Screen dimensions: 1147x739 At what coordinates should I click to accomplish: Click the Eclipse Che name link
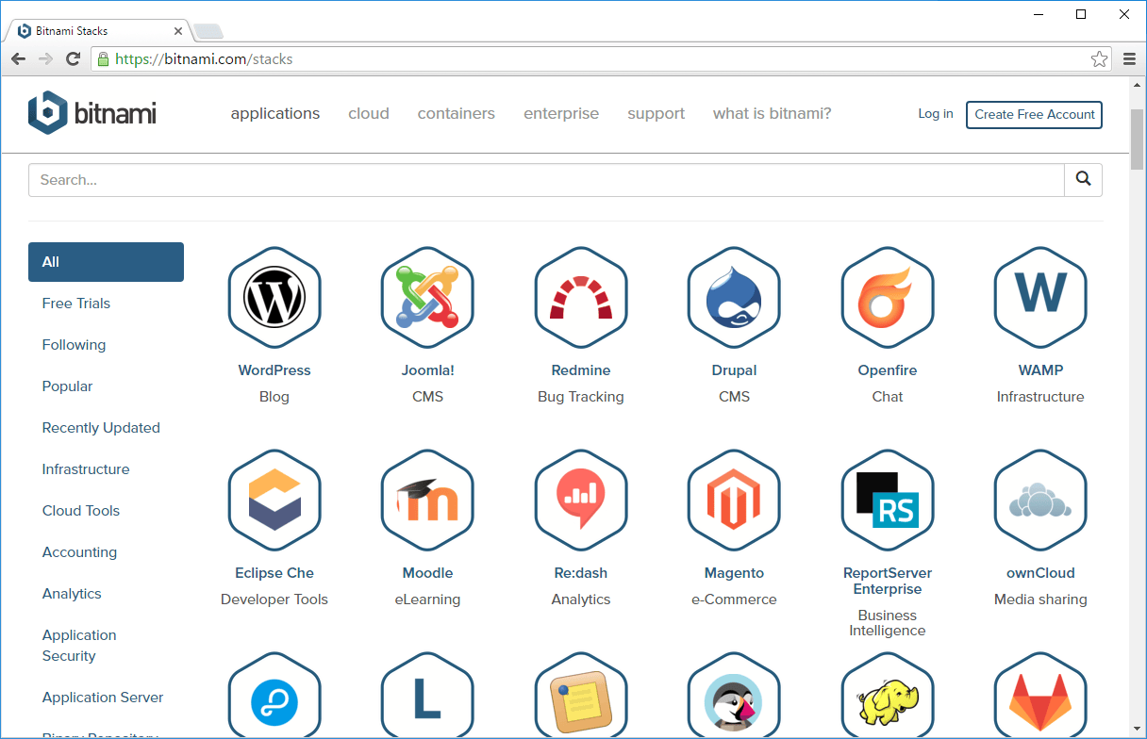[x=274, y=573]
